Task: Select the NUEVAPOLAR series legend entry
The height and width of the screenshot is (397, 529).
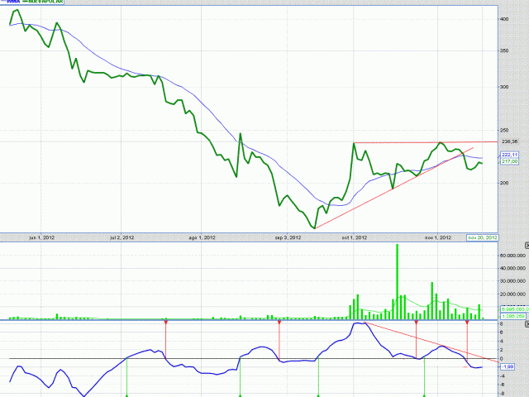Action: click(x=45, y=2)
